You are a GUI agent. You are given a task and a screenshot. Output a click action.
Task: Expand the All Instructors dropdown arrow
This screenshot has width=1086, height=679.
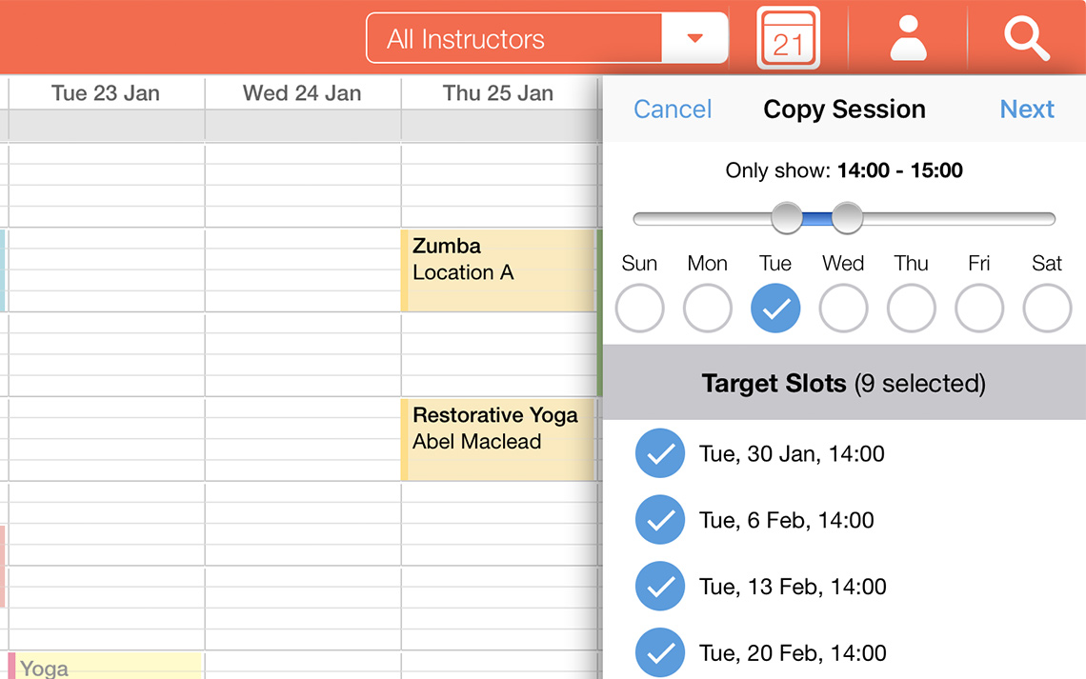tap(694, 38)
